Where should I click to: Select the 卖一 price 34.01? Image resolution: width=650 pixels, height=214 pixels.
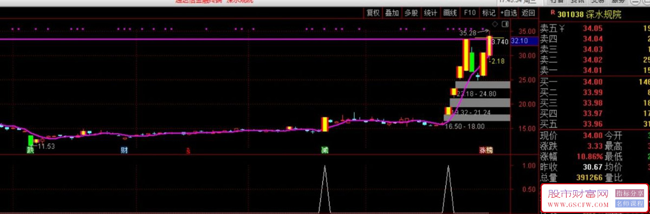(x=593, y=70)
